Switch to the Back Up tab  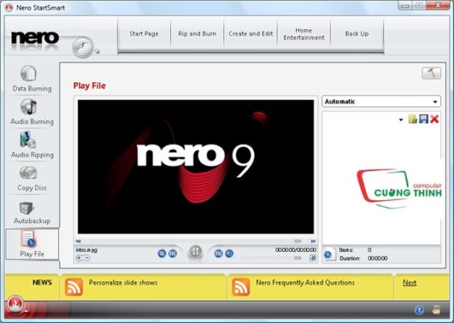point(357,34)
